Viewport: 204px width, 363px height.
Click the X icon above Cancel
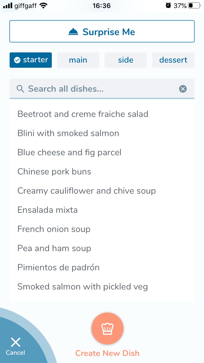point(15,342)
